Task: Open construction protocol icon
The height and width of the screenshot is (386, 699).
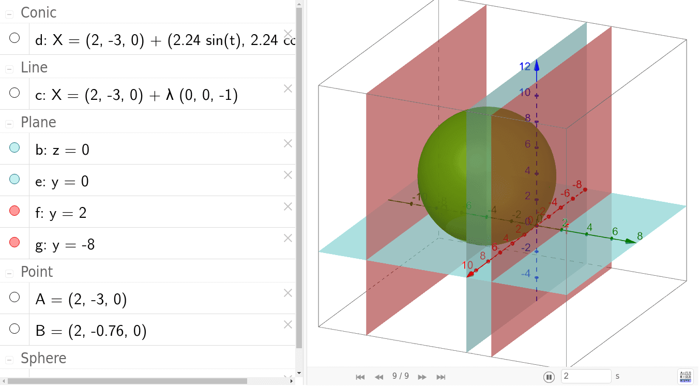Action: tap(686, 376)
